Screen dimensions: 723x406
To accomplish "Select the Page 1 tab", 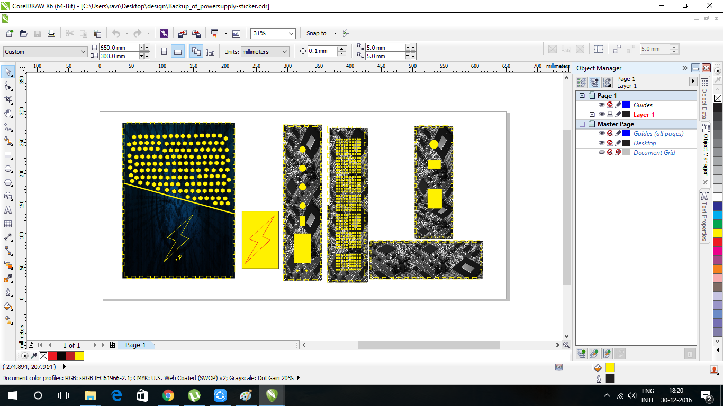I will (x=135, y=345).
